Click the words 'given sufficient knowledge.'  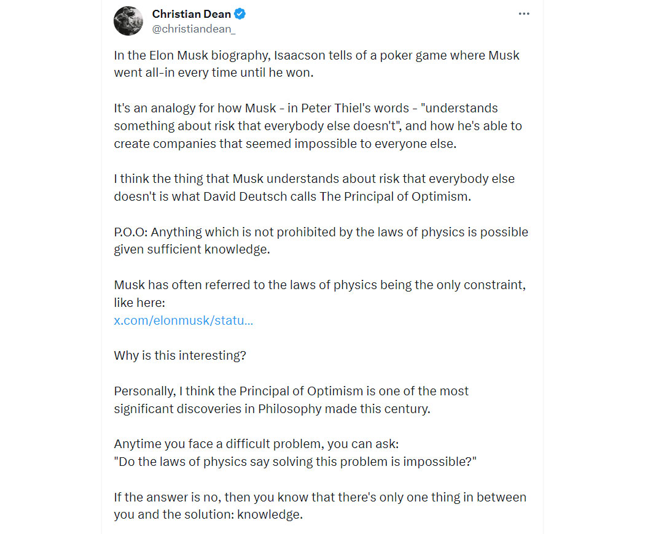tap(192, 250)
